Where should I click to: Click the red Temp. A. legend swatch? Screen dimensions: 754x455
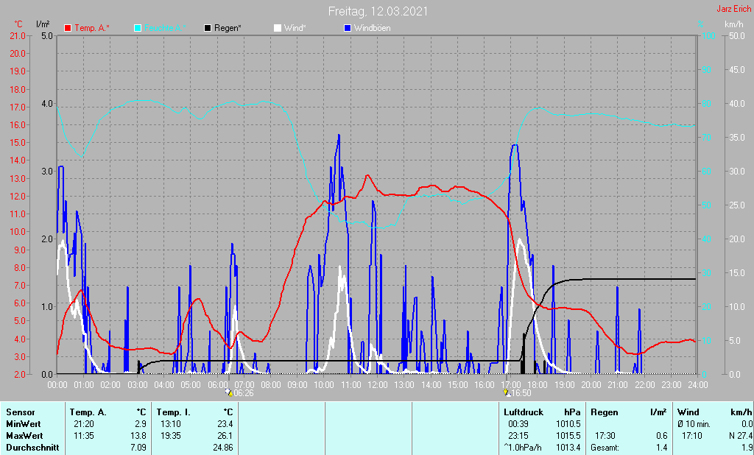click(68, 28)
